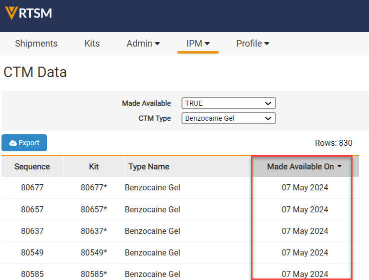Click the cloud download icon on Export
This screenshot has width=369, height=280.
coord(13,143)
